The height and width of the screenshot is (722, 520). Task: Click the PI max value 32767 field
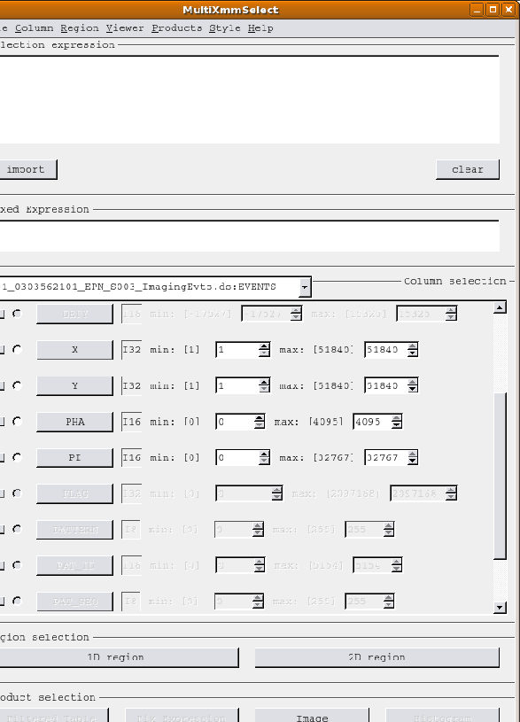click(386, 457)
